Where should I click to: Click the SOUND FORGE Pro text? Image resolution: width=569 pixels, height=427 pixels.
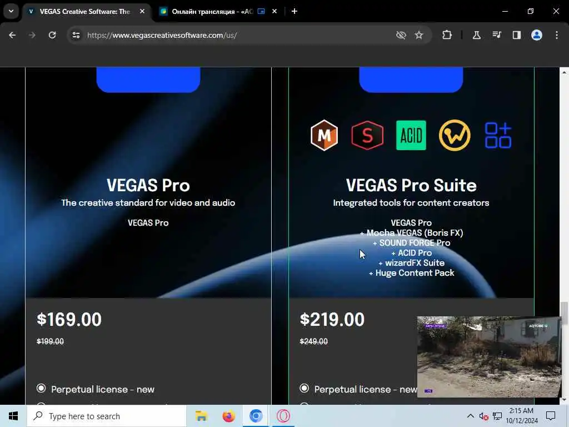click(415, 243)
